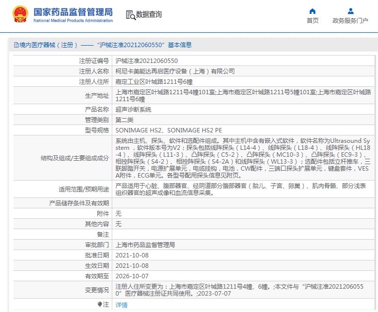Open the 数据查询 search icon
This screenshot has height=312, width=378.
click(x=131, y=15)
